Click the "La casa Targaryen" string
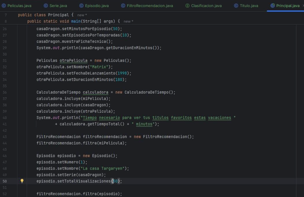This screenshot has height=197, width=304. pyautogui.click(x=102, y=168)
